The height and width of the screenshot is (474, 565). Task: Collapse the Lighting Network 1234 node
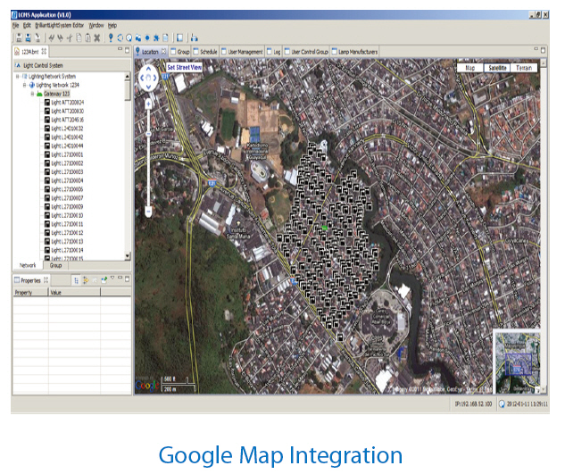pyautogui.click(x=25, y=85)
